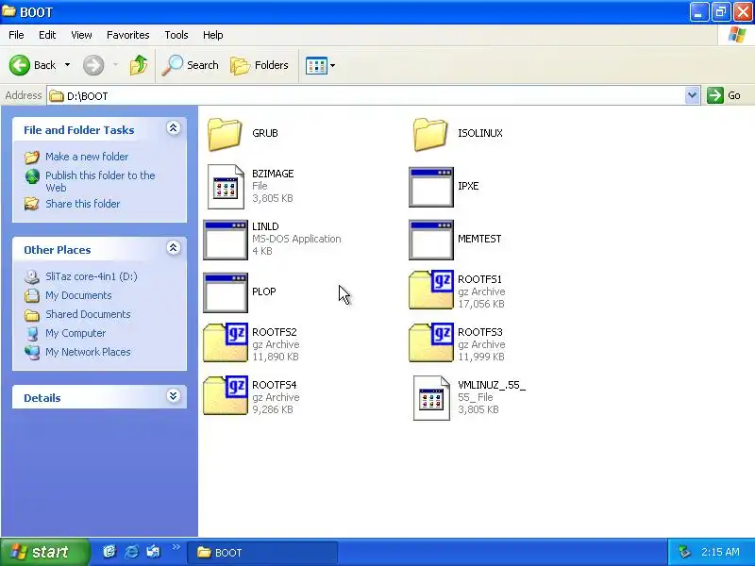Open the Favorites menu
The width and height of the screenshot is (755, 566).
coord(128,35)
